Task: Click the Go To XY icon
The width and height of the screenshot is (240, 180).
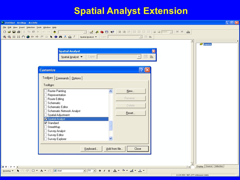Action: pyautogui.click(x=65, y=37)
